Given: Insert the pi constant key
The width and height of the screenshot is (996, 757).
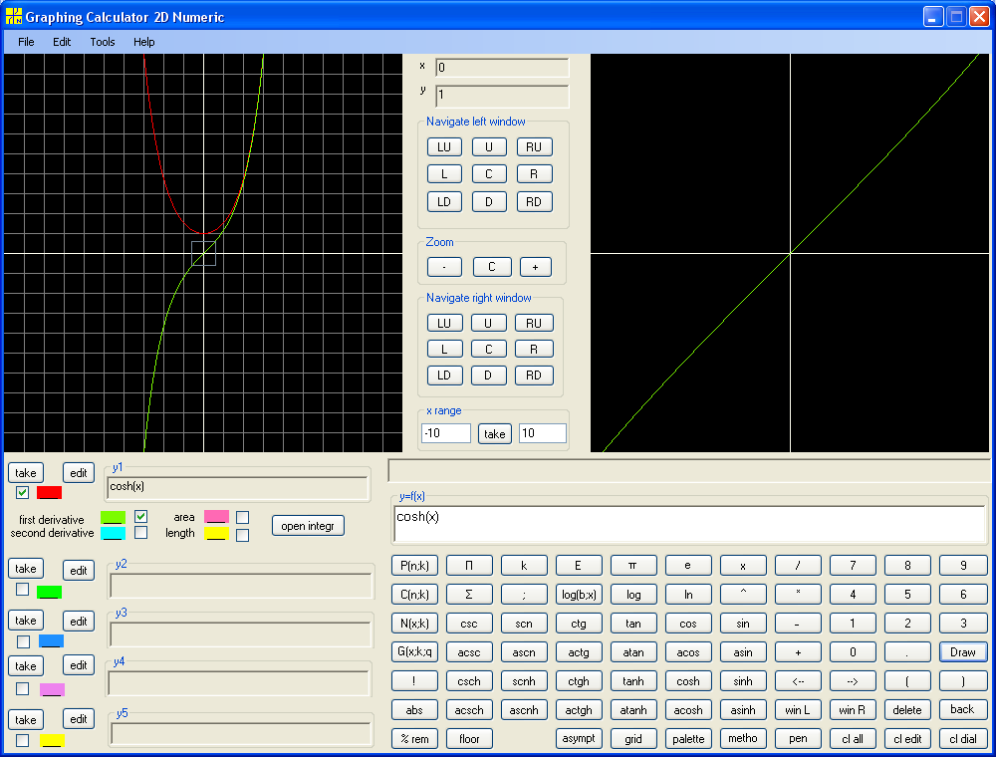Looking at the screenshot, I should (x=633, y=565).
